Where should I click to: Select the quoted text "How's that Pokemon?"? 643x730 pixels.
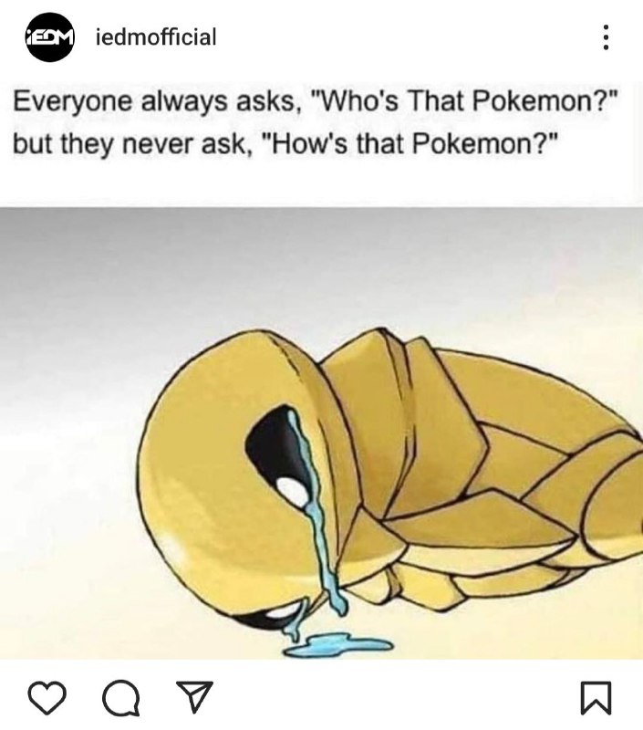point(410,143)
